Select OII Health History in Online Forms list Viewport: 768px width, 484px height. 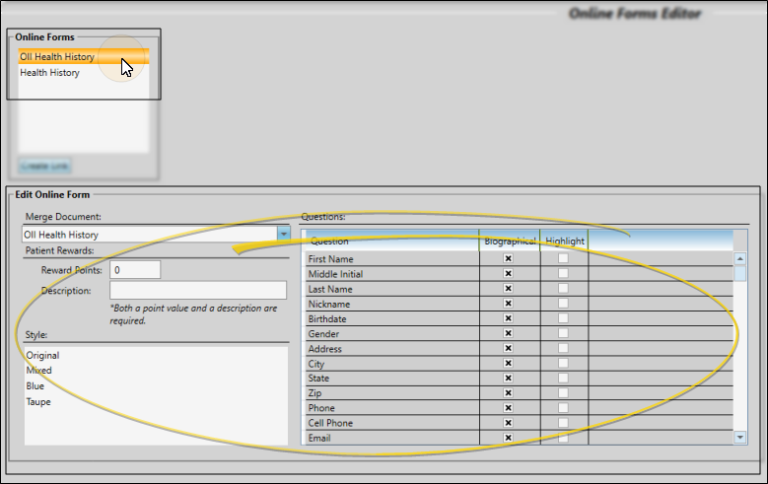point(57,57)
